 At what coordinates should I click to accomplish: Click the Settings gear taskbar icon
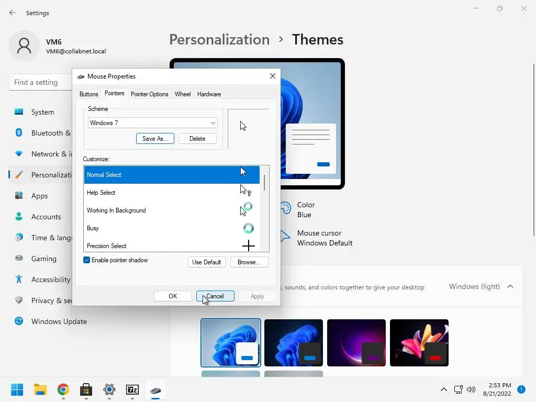[x=109, y=389]
